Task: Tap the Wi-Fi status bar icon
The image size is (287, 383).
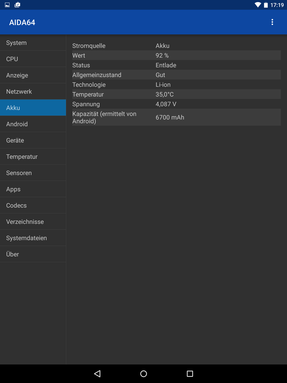Action: 258,5
